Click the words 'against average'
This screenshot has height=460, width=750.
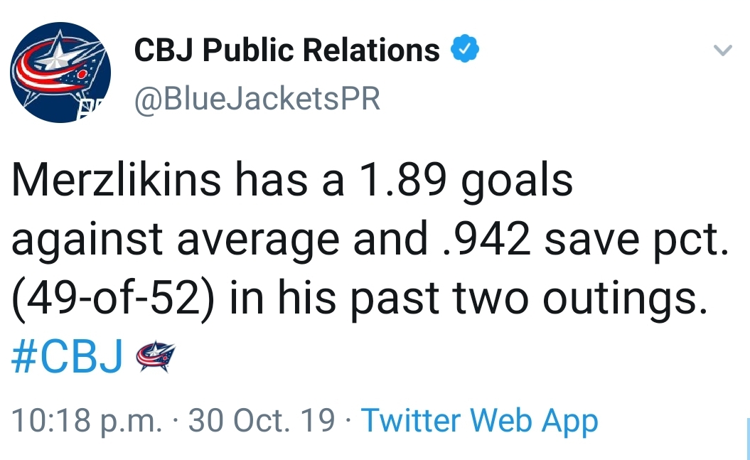coord(175,240)
